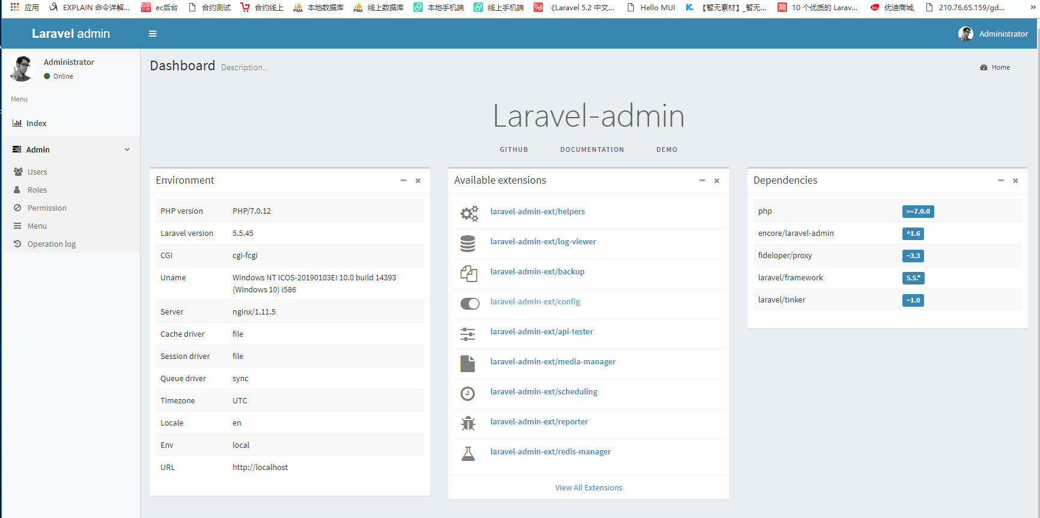The width and height of the screenshot is (1040, 518).
Task: Open the EXPLAIN bookmark in bookmarks bar
Action: coord(90,7)
